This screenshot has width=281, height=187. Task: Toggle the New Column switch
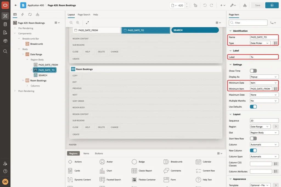coord(253,151)
